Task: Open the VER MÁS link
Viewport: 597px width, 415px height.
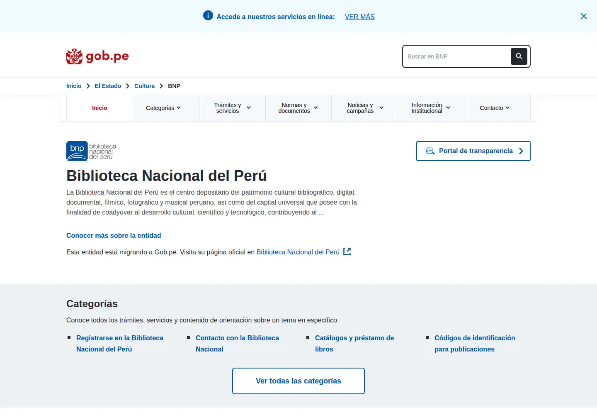Action: click(359, 17)
